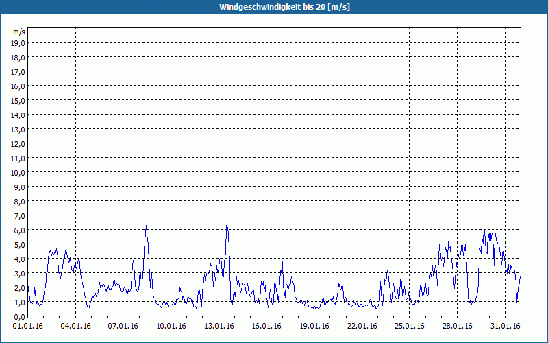Click the y-axis label '2,0'
548x343 pixels.
(20, 288)
